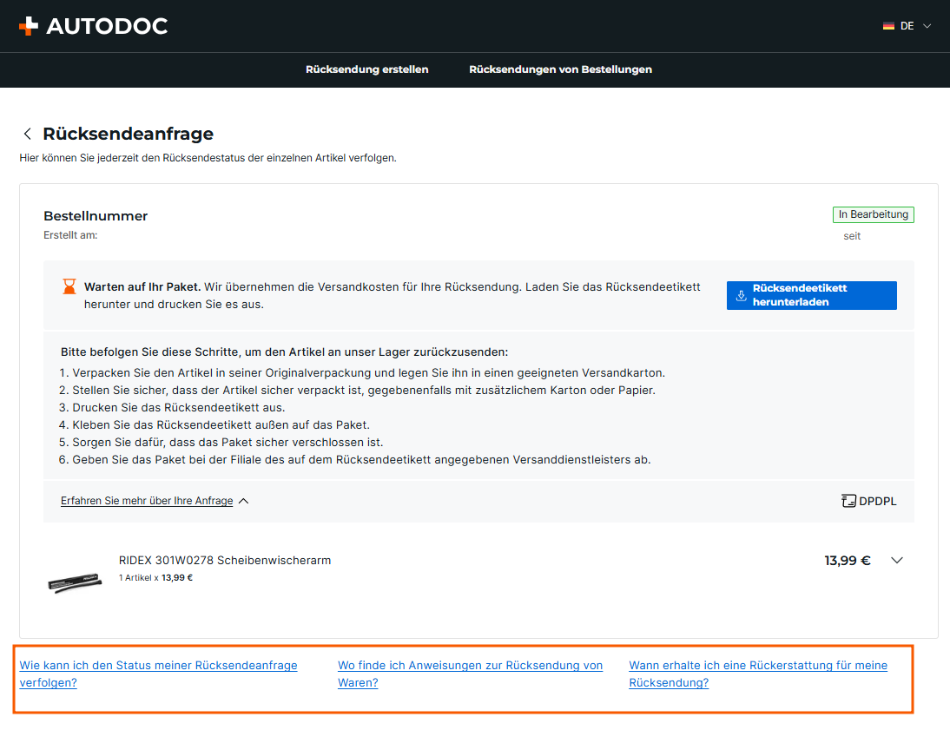Click the In Bearbeitung status badge
This screenshot has width=950, height=743.
[873, 214]
